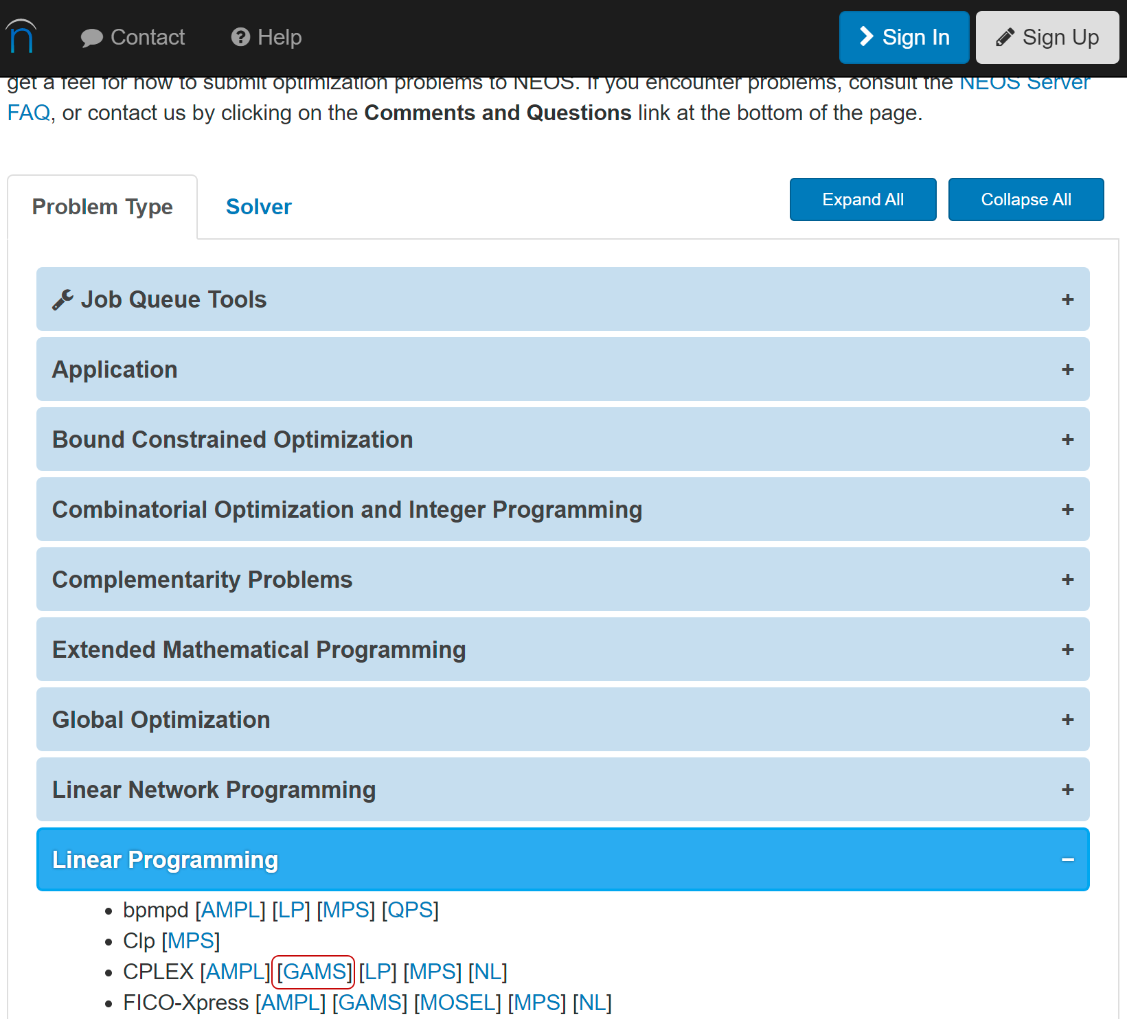Open Clp MPS link
This screenshot has width=1127, height=1019.
(x=191, y=941)
